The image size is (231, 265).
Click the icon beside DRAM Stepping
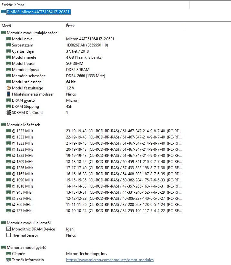pos(9,106)
